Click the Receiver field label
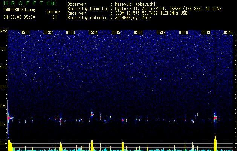The image size is (237, 151). pyautogui.click(x=76, y=13)
